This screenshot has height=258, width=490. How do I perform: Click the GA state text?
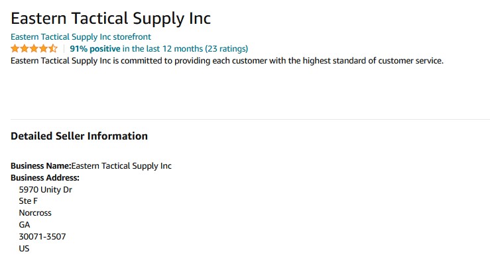tap(25, 225)
